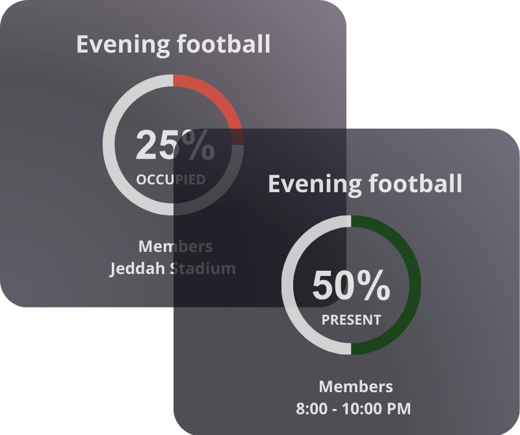Click the number 25 in the occupancy ring

point(156,145)
